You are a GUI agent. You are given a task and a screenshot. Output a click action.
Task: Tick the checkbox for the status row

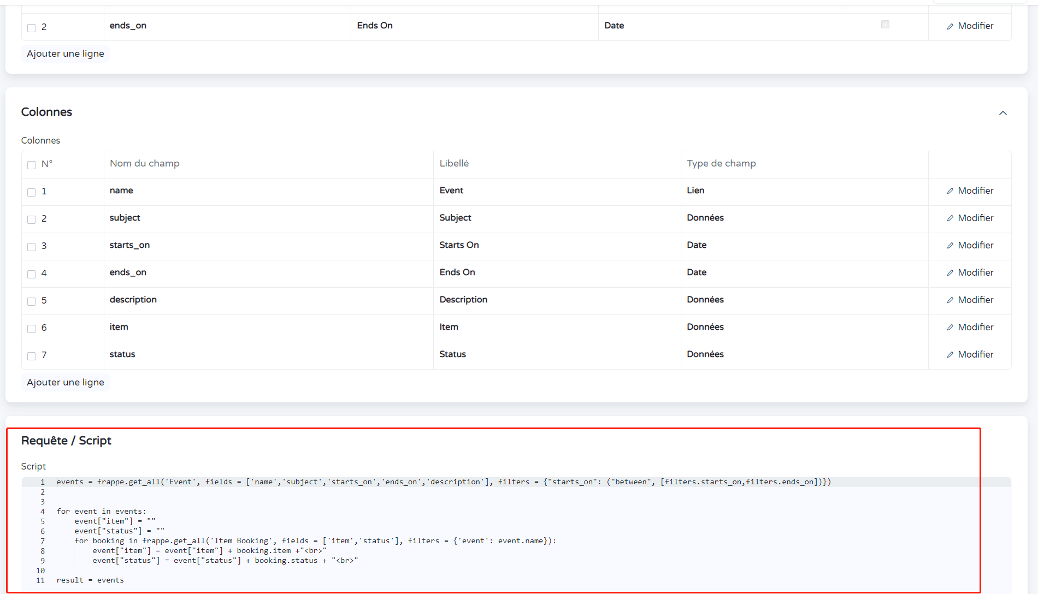(x=31, y=356)
